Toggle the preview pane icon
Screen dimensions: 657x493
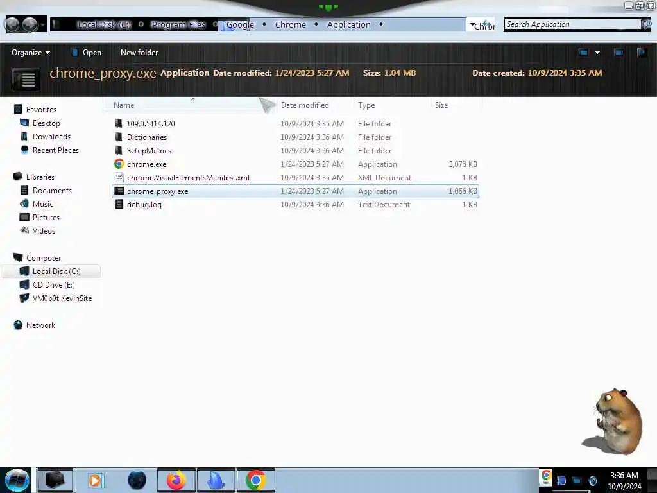pos(619,53)
